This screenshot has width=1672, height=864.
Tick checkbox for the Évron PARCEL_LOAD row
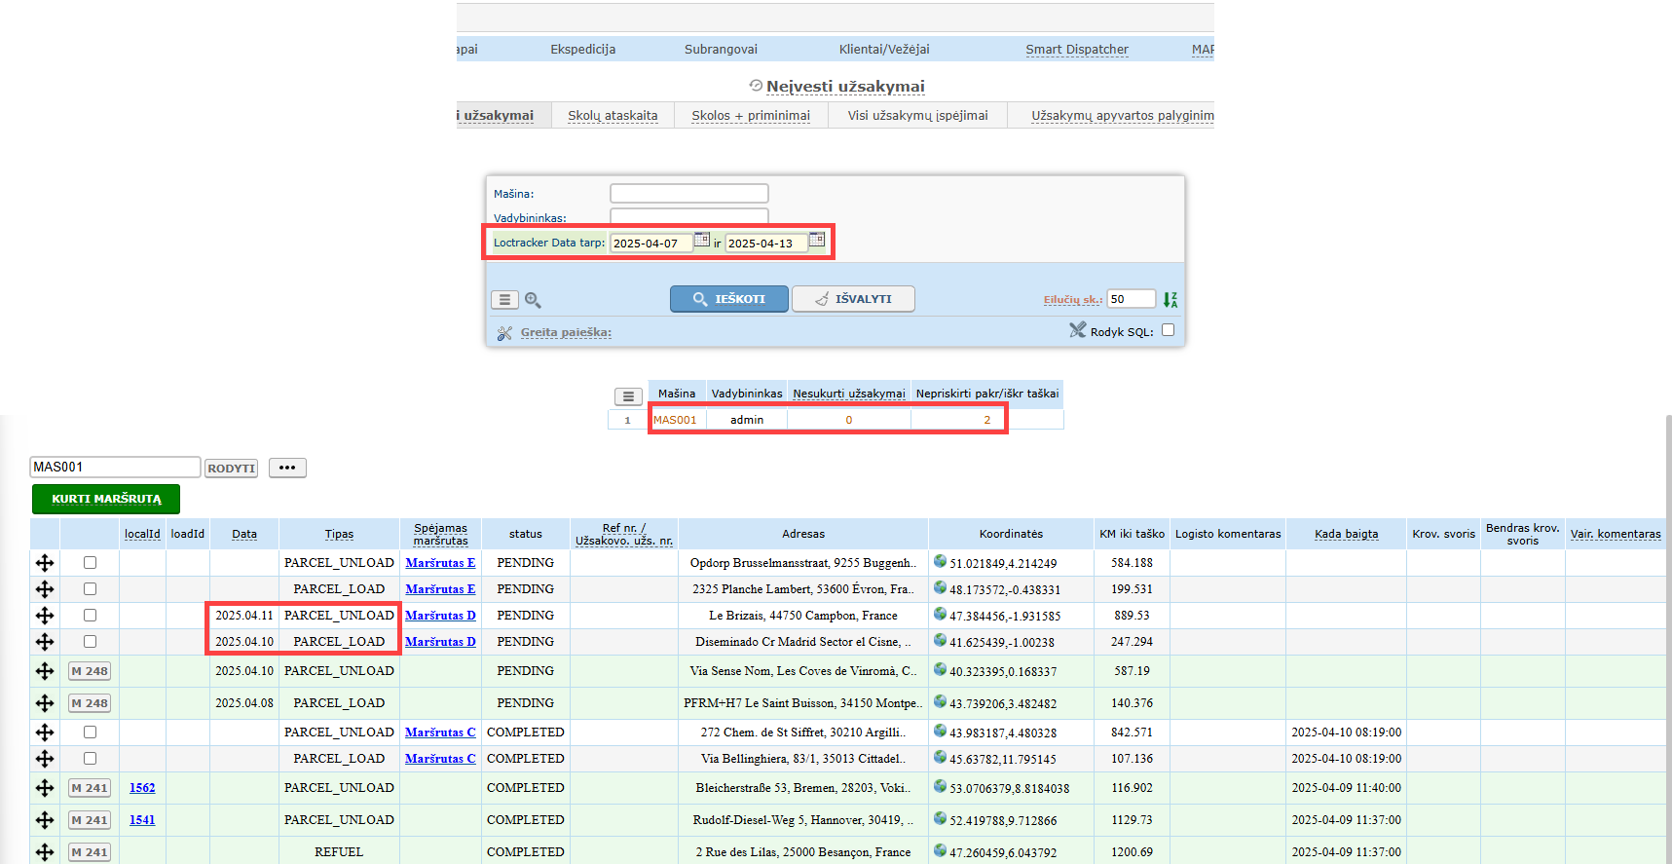click(x=90, y=588)
